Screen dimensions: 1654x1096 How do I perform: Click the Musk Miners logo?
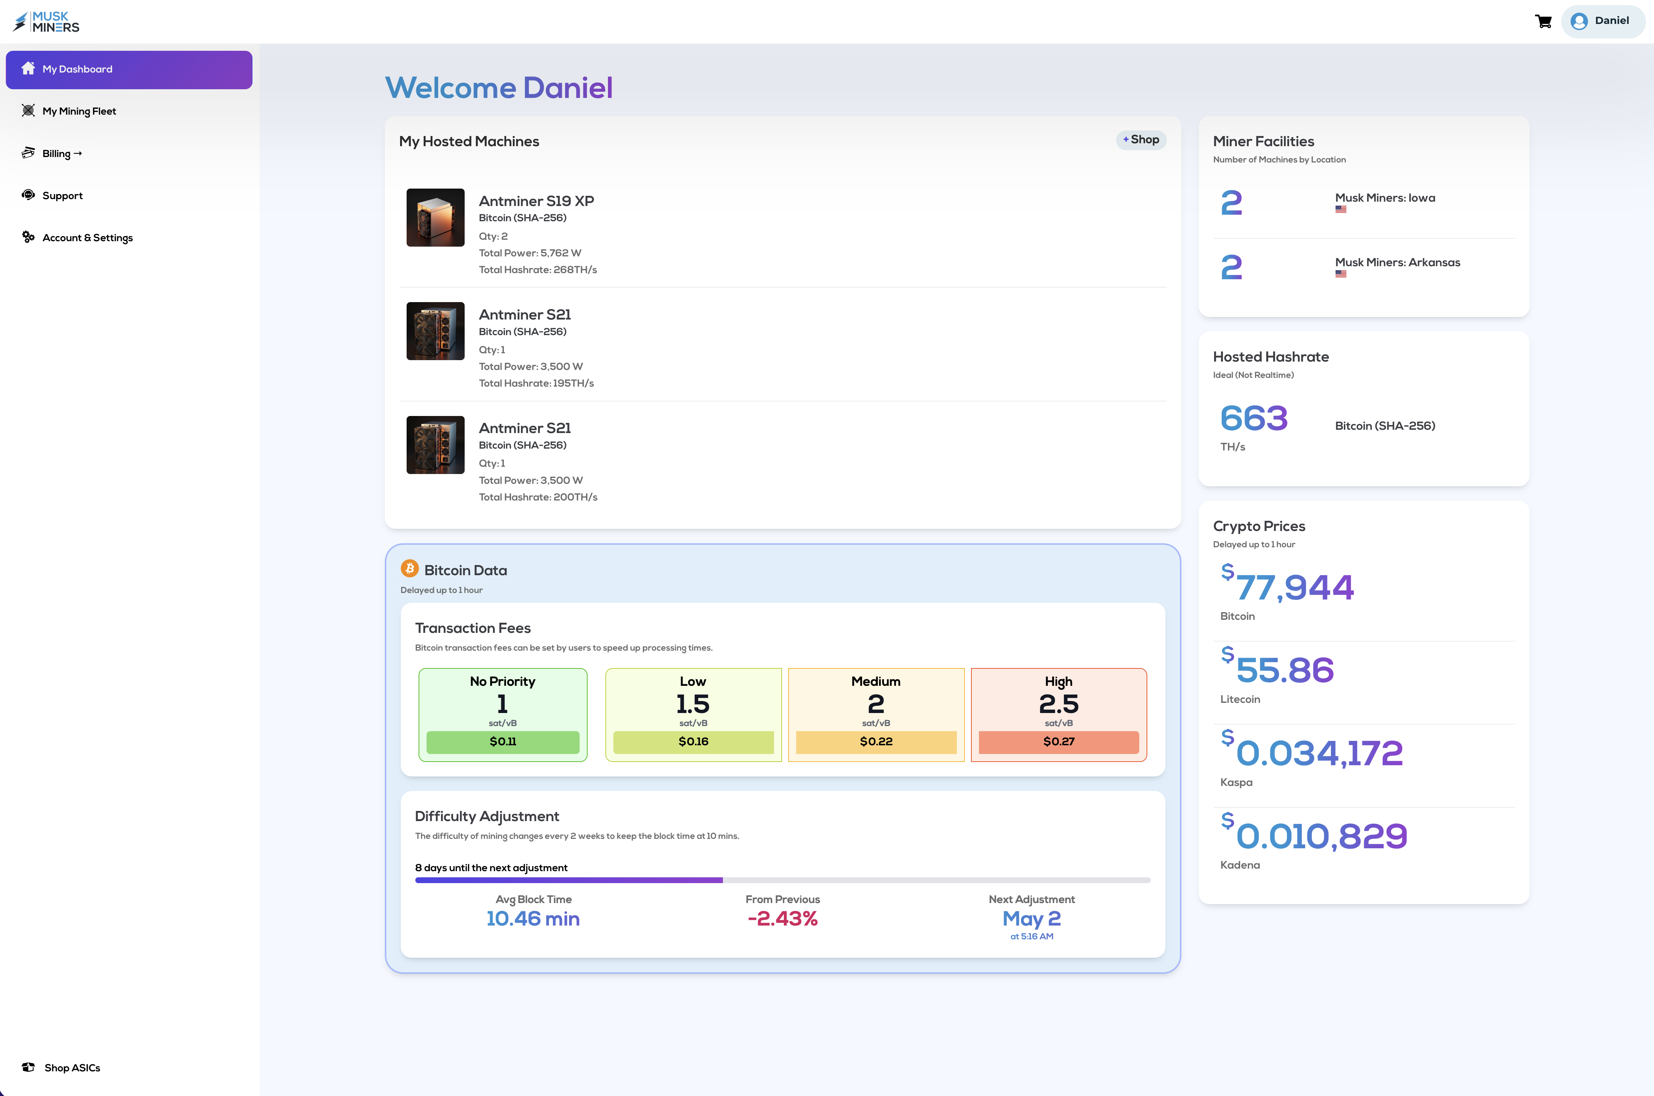(46, 22)
